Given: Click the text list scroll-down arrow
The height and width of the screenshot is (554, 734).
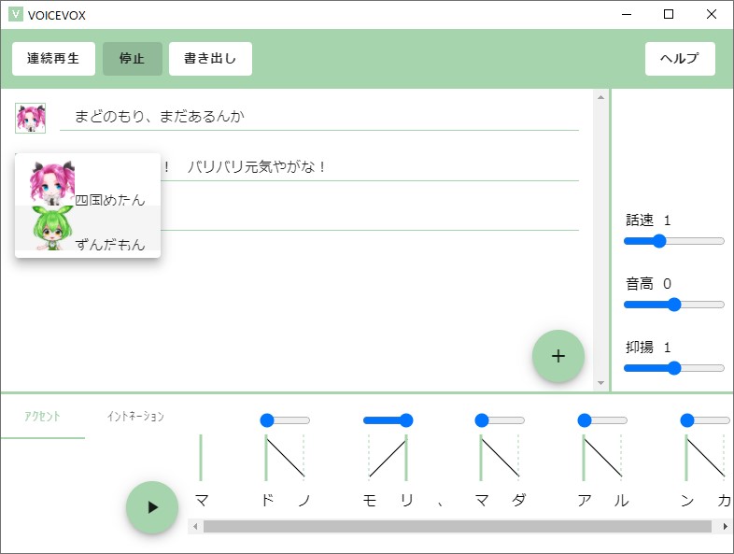Looking at the screenshot, I should point(601,383).
